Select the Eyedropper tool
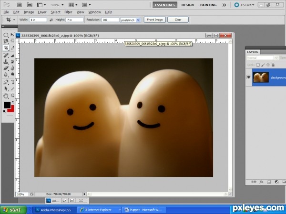 [12, 48]
